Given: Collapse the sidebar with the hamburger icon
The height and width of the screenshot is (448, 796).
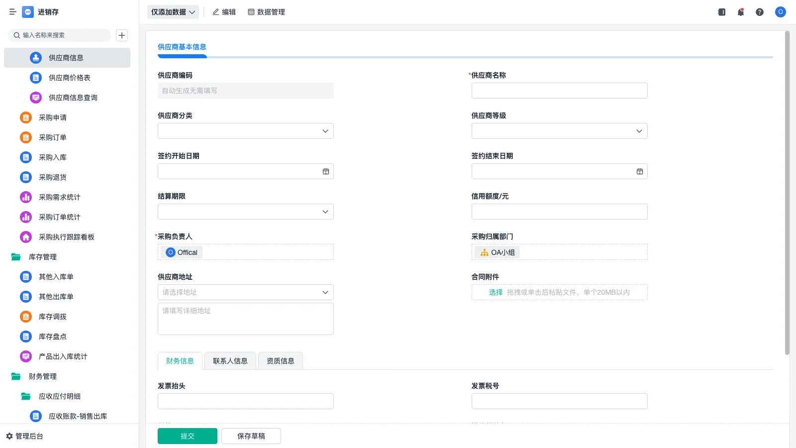Looking at the screenshot, I should click(x=13, y=12).
